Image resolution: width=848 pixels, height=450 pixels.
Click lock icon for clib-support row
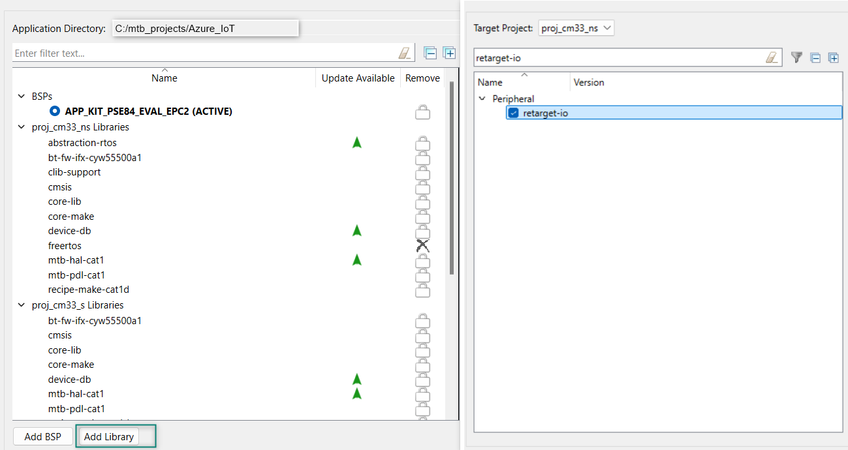(x=422, y=172)
